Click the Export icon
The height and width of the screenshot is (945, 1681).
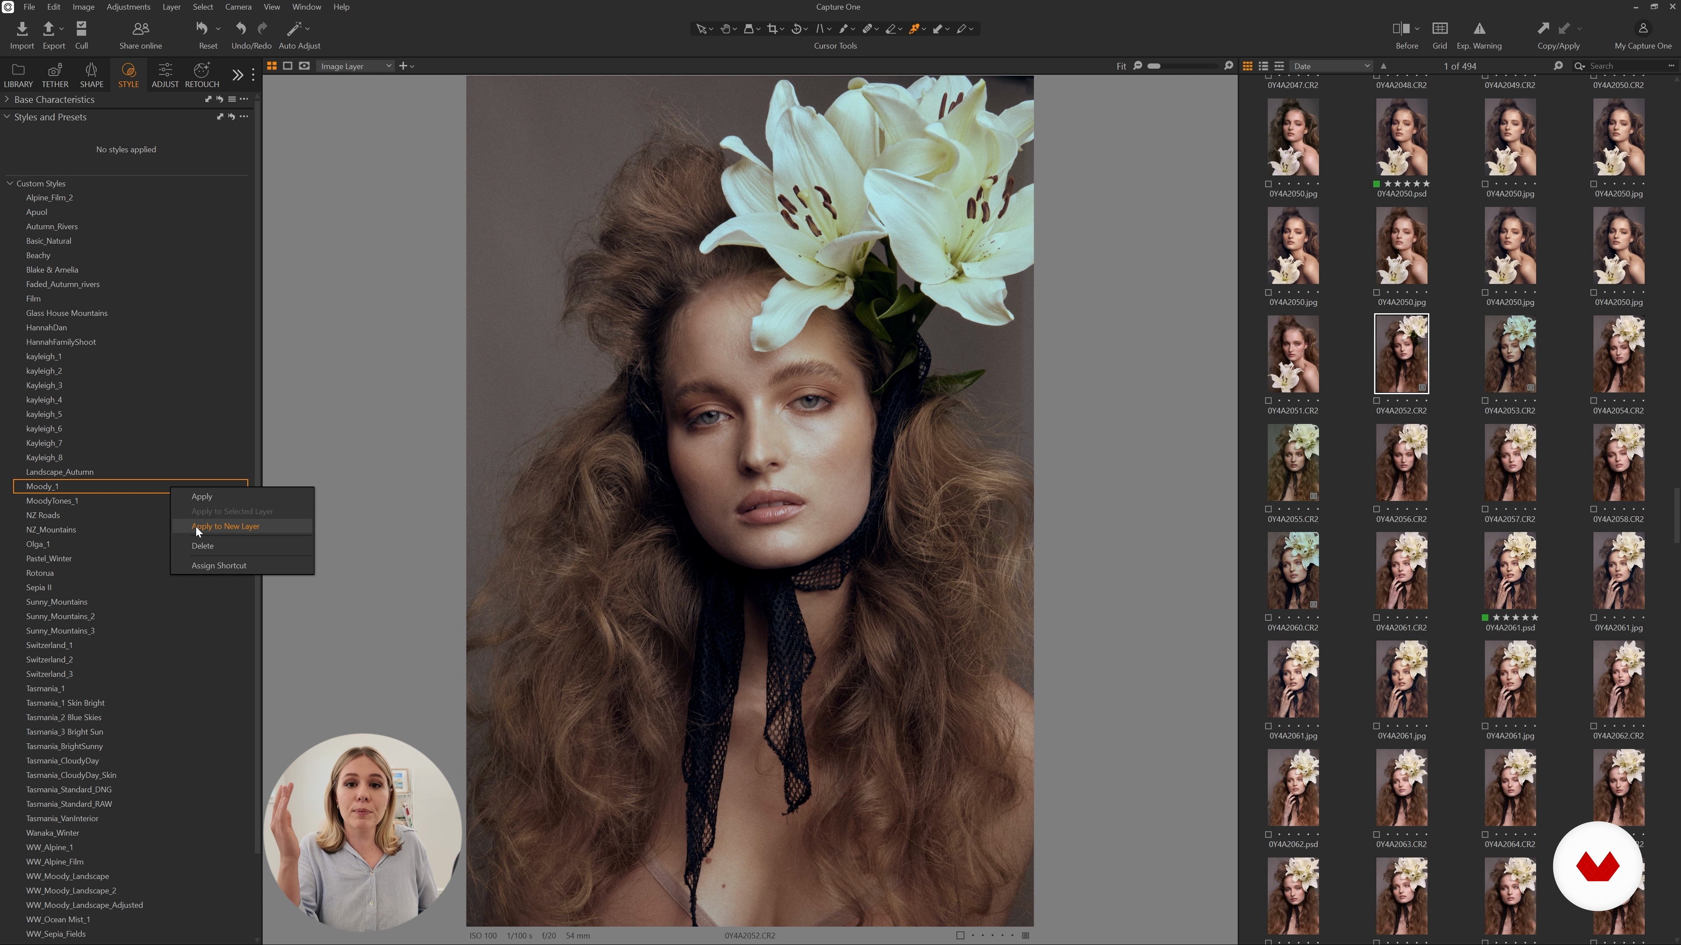coord(48,29)
